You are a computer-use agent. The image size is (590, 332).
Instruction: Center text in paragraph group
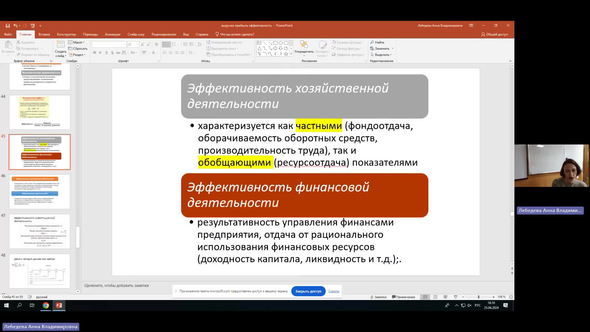[171, 53]
